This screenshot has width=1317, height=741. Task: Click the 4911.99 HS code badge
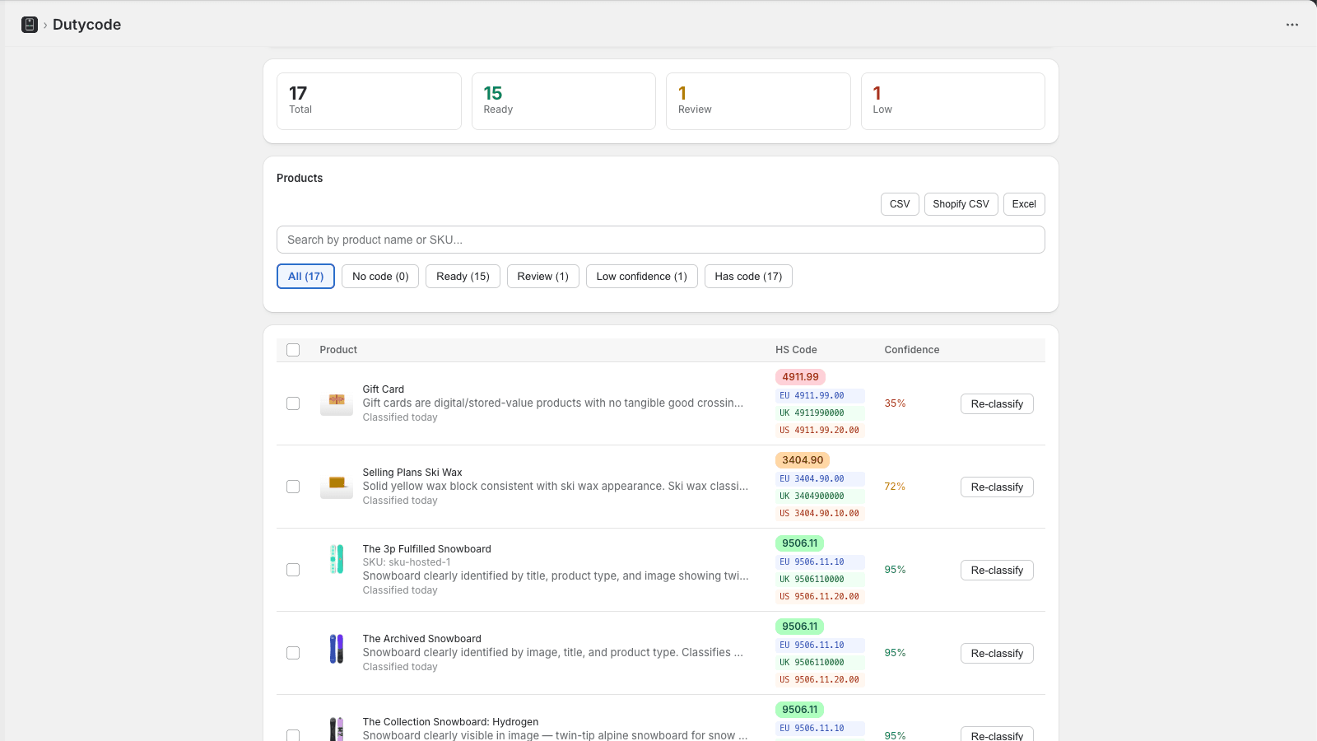pos(800,377)
